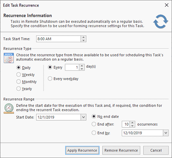Click Apply Recurrence button
The width and height of the screenshot is (172, 158).
tap(82, 150)
